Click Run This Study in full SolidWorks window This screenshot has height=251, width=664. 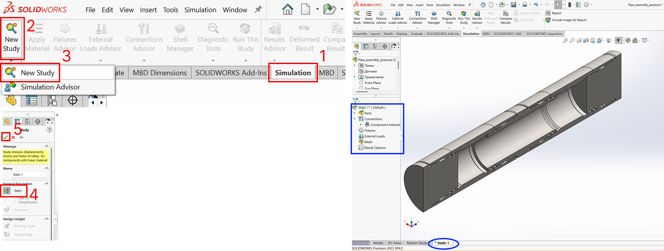tap(464, 18)
